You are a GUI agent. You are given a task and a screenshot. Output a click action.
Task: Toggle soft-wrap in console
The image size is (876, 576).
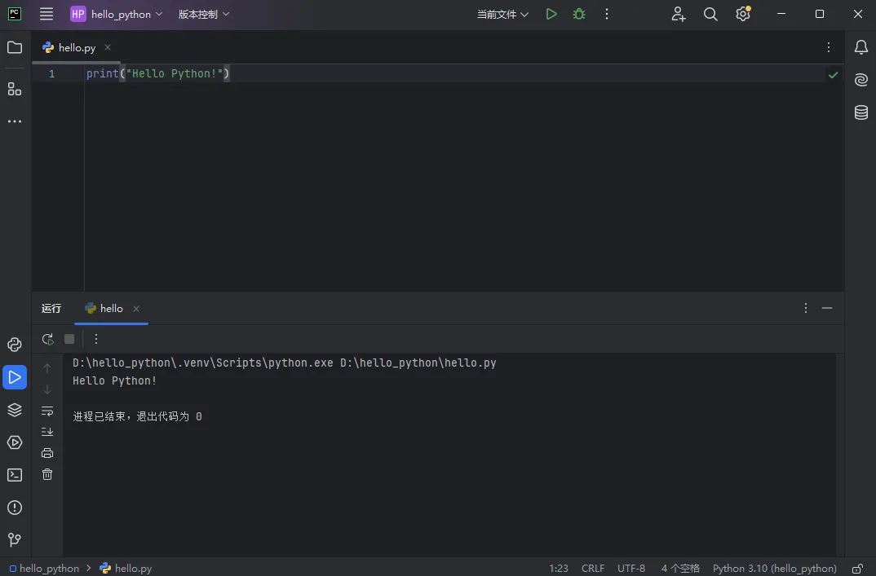47,411
